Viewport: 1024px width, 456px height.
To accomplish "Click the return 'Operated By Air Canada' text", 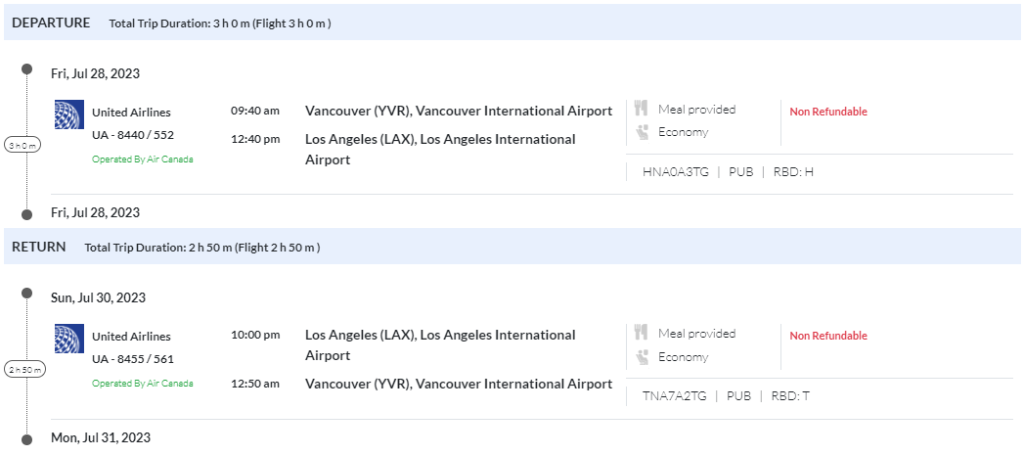I will click(143, 384).
